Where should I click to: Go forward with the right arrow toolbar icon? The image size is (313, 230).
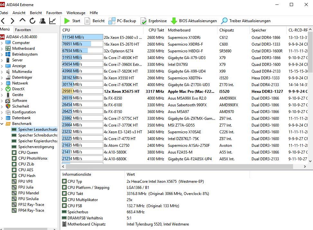12,21
